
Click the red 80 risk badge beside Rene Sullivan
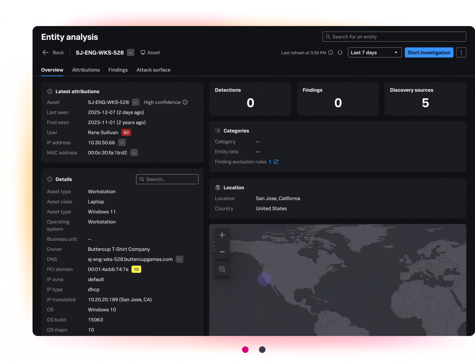click(126, 132)
